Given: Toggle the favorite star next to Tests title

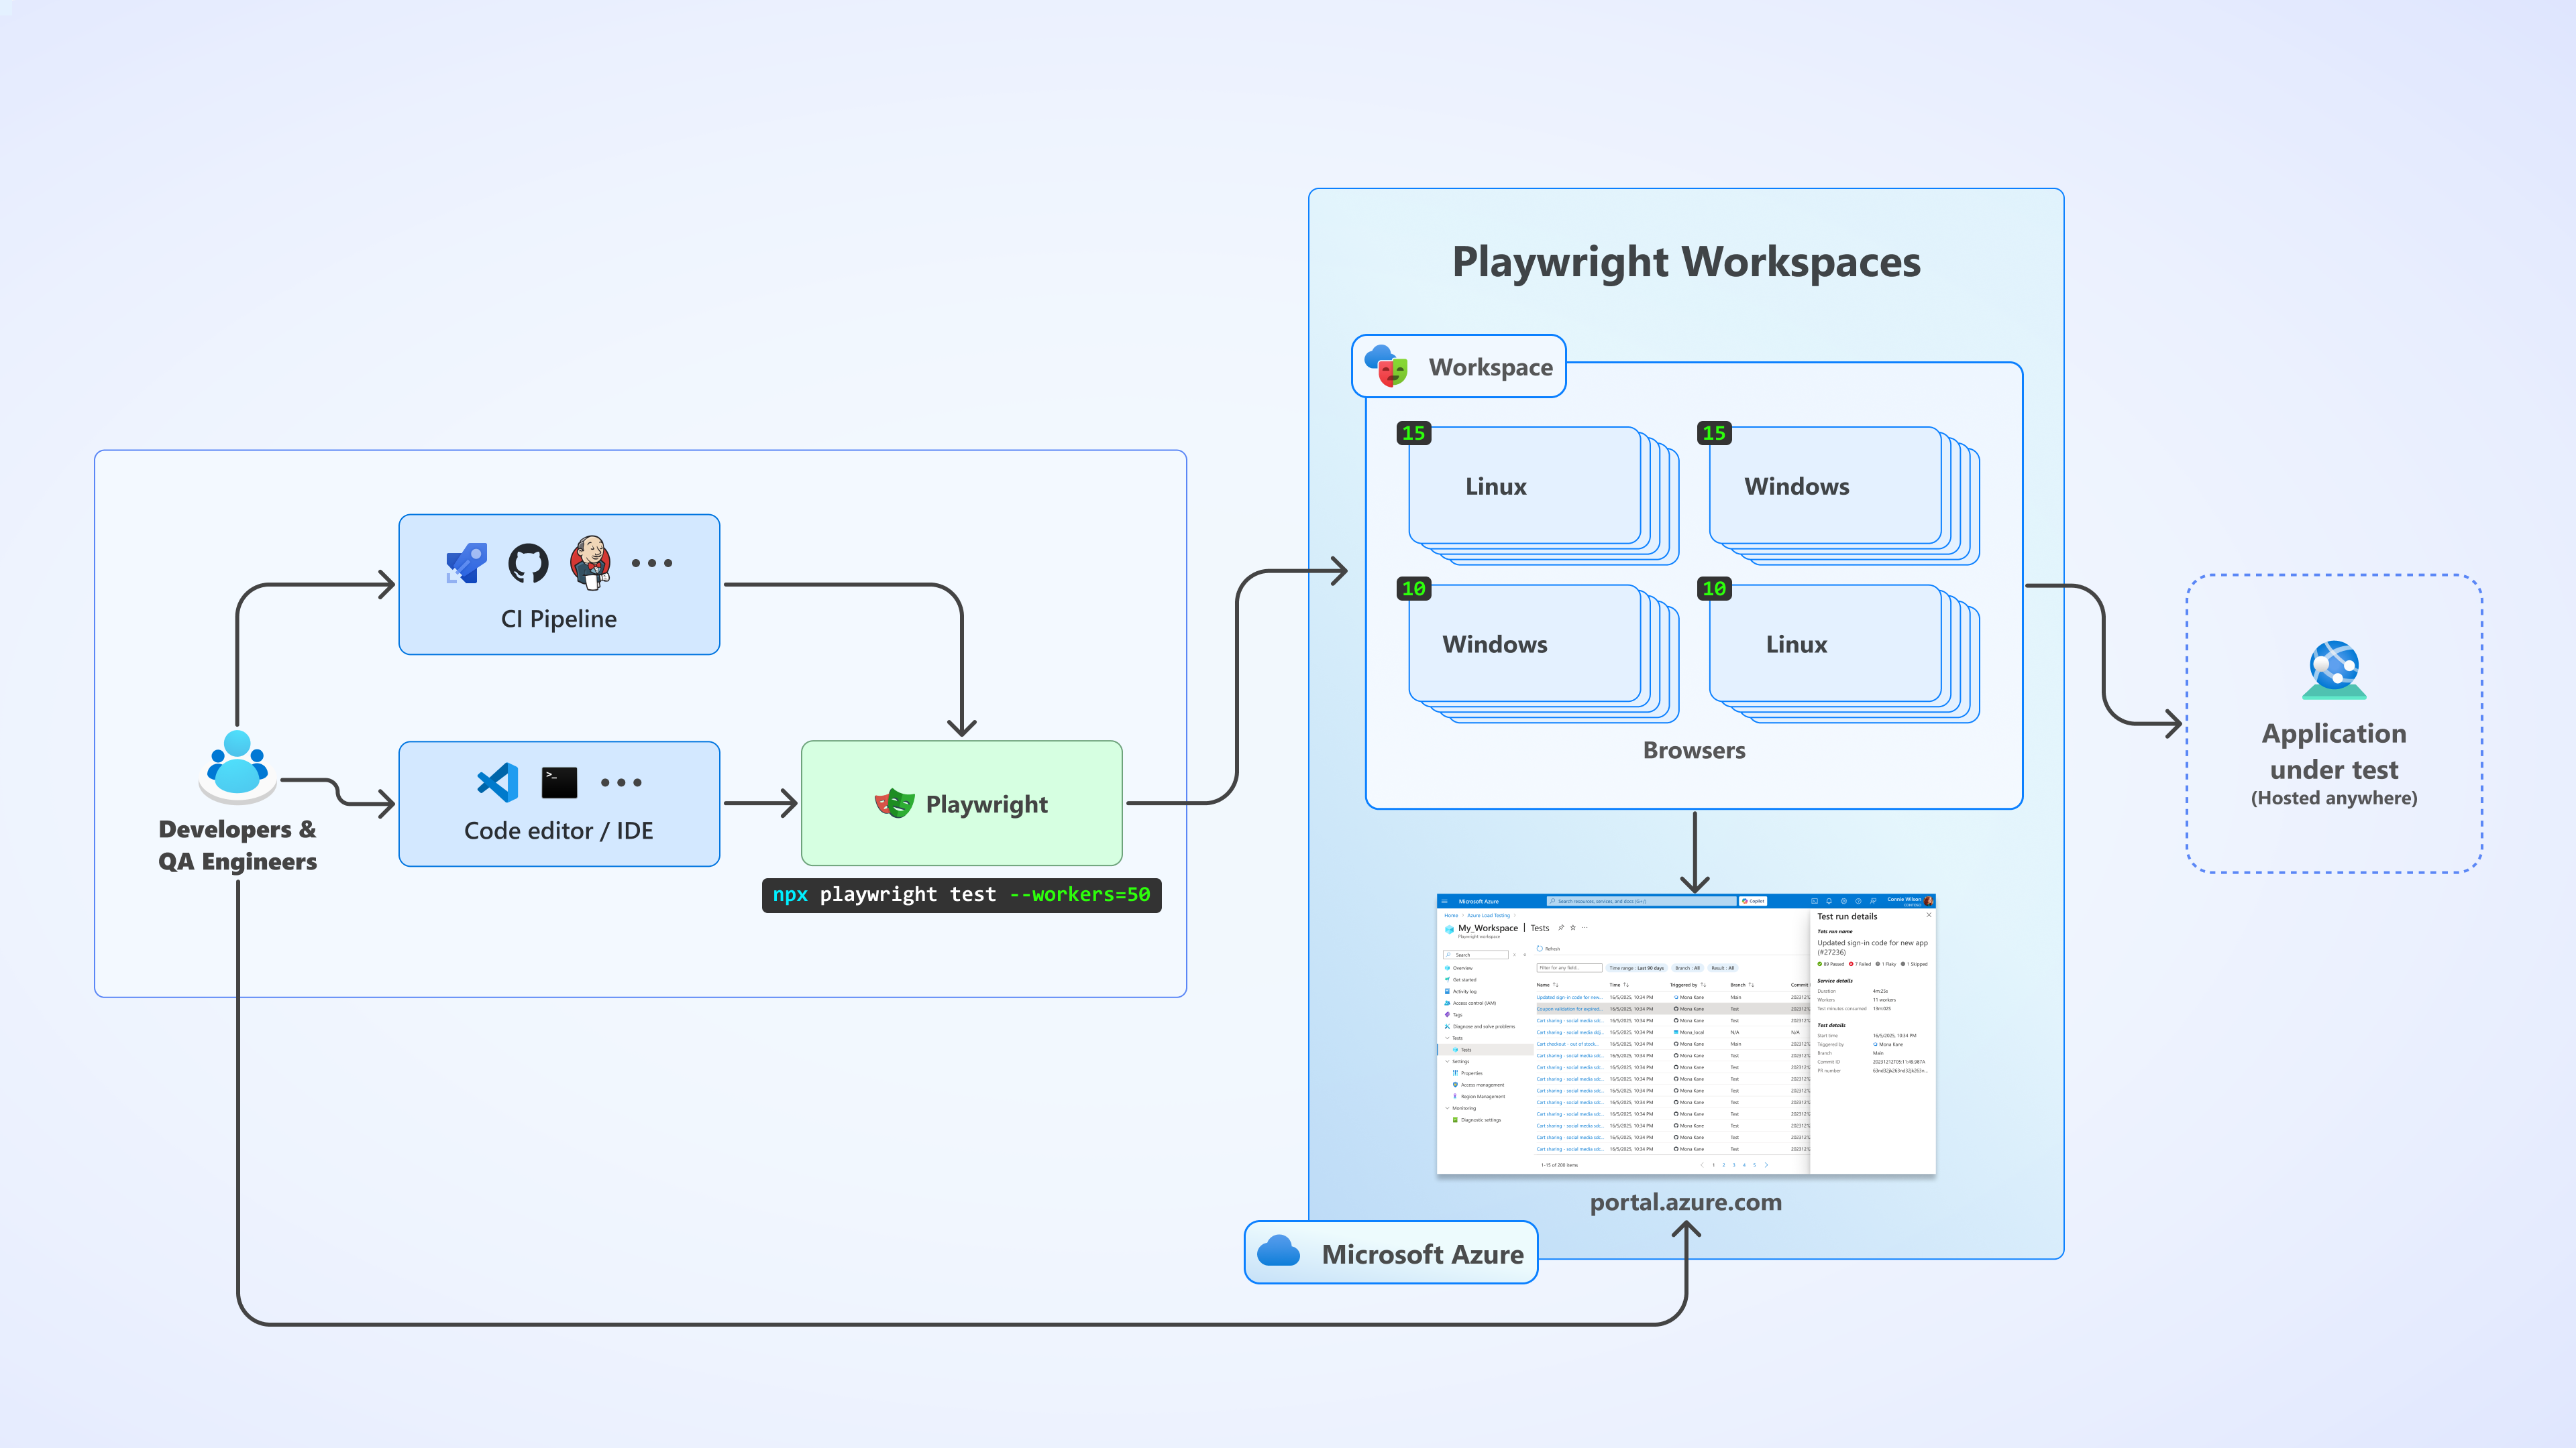Looking at the screenshot, I should point(1573,927).
